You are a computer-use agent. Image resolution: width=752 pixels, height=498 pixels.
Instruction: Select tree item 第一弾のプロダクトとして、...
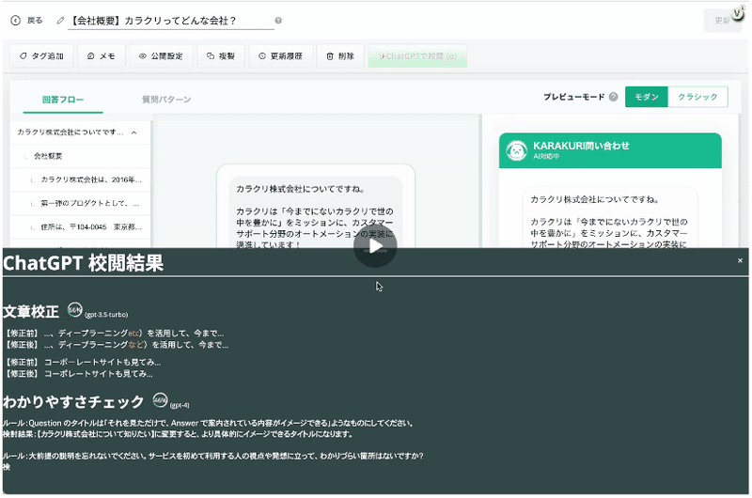[x=80, y=203]
